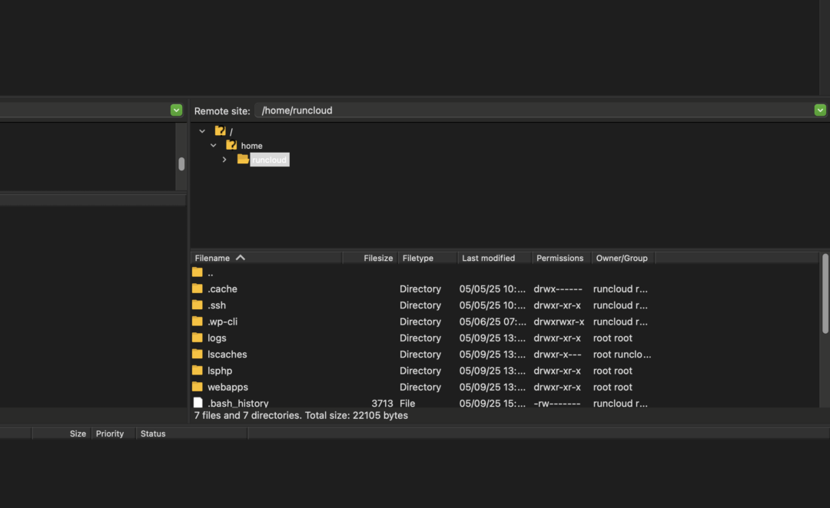Select the lsphp folder icon
The width and height of the screenshot is (830, 508).
[x=198, y=371]
